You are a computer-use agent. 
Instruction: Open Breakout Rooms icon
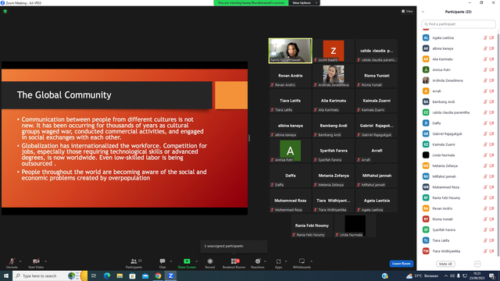[234, 261]
